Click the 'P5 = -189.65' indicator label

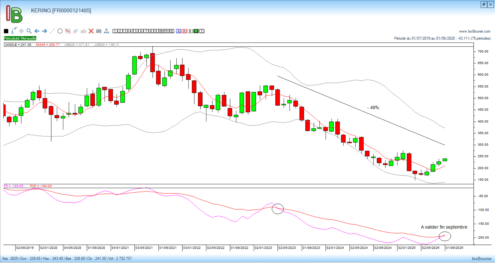[x=13, y=186]
